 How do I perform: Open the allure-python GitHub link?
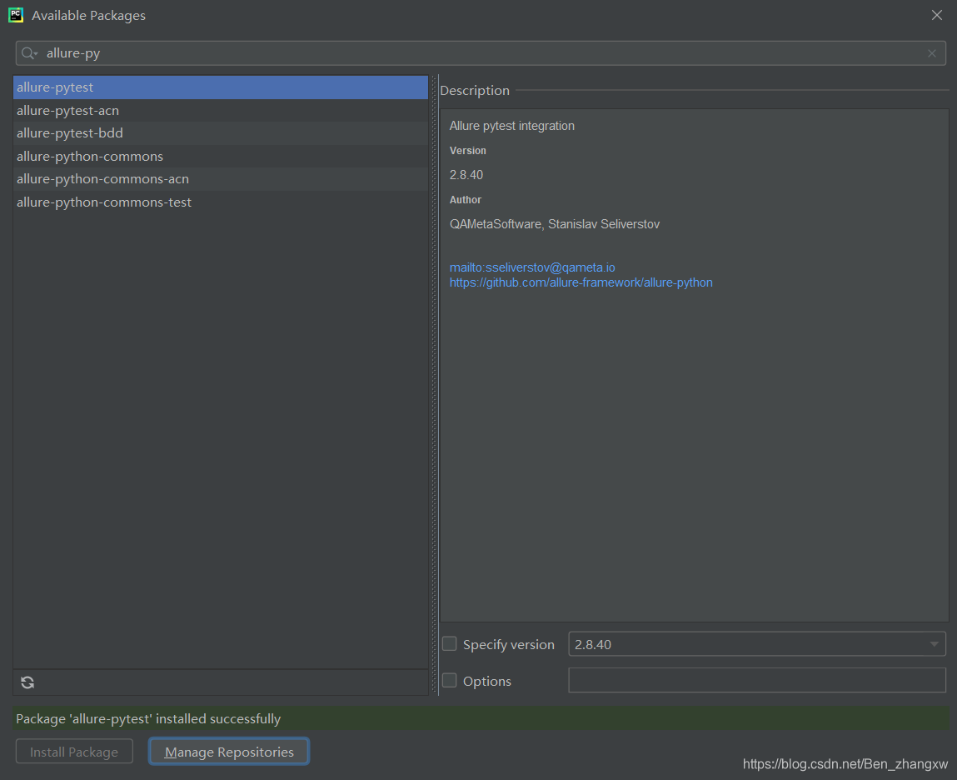click(x=581, y=282)
